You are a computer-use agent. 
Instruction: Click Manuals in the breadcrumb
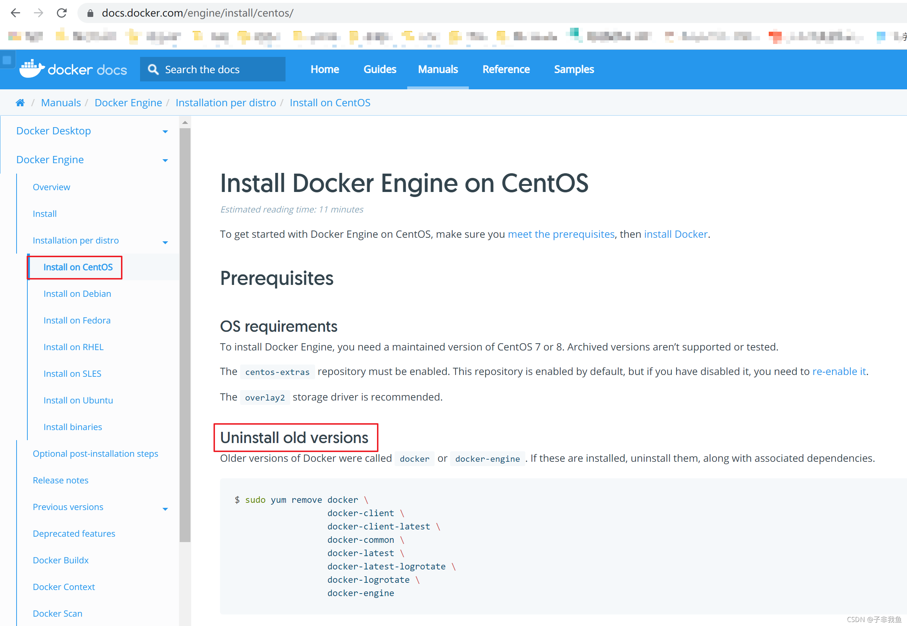(x=61, y=103)
